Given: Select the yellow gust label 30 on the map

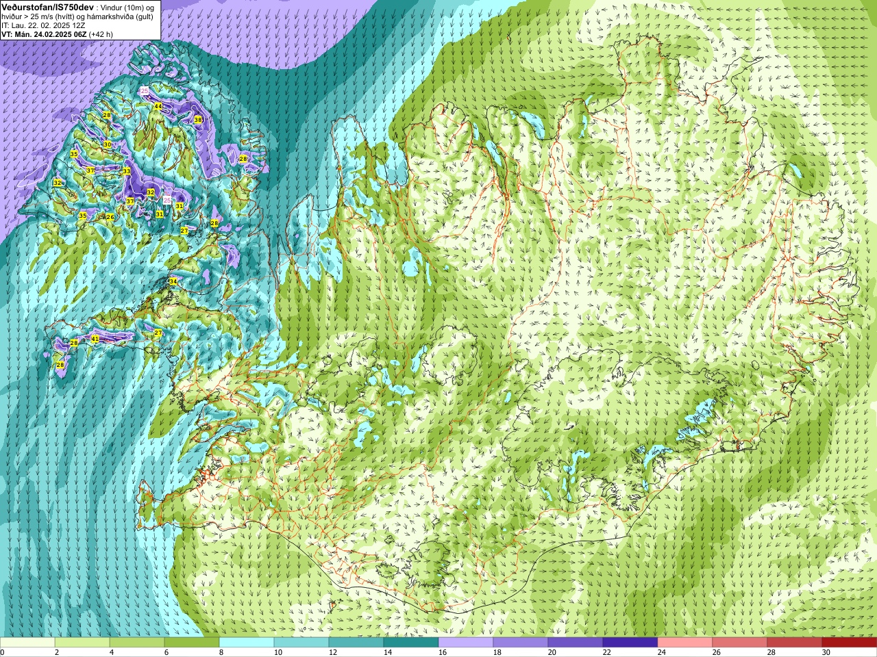Looking at the screenshot, I should coord(107,144).
